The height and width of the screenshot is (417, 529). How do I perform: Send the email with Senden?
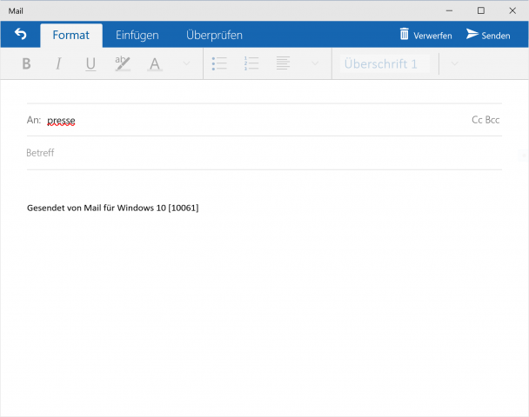pyautogui.click(x=488, y=35)
